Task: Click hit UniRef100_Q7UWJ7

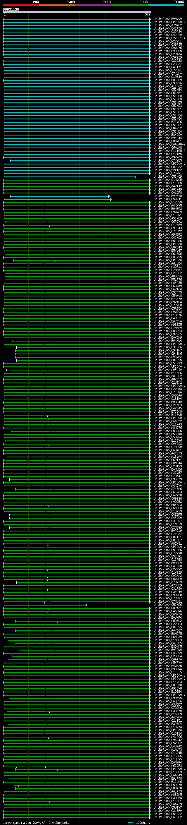Action: pyautogui.click(x=168, y=476)
